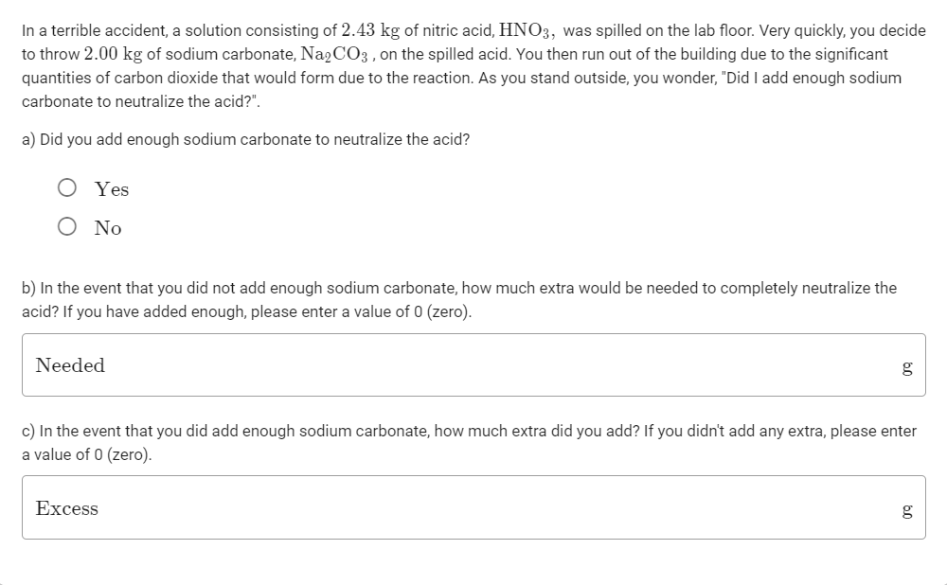Click the part a) question text
Screen dimensions: 947x585
[246, 139]
